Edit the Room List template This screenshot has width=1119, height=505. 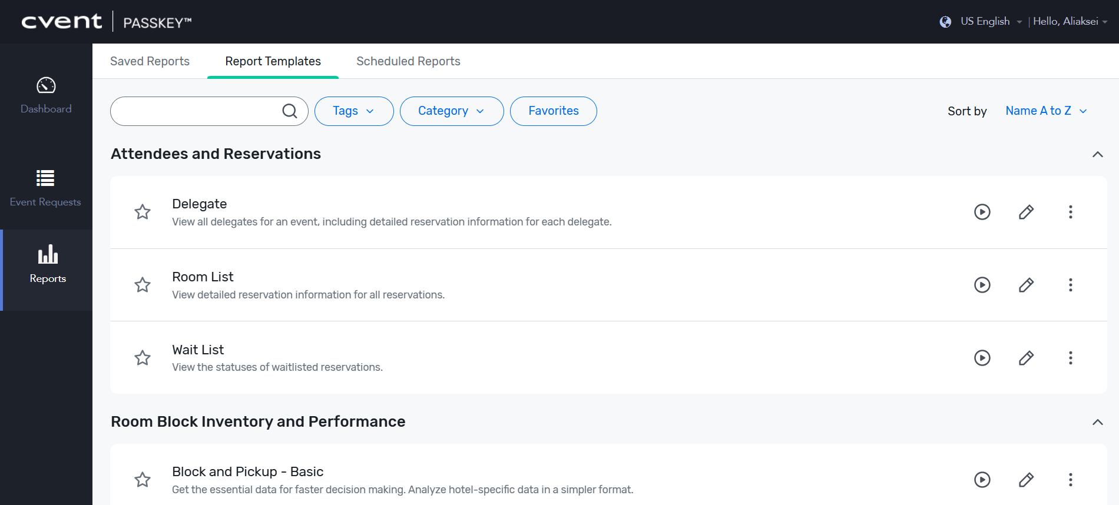[x=1026, y=285]
